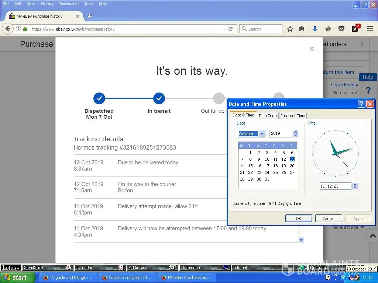Adjust the time value with the spinner arrows
The image size is (378, 283).
coord(355,186)
